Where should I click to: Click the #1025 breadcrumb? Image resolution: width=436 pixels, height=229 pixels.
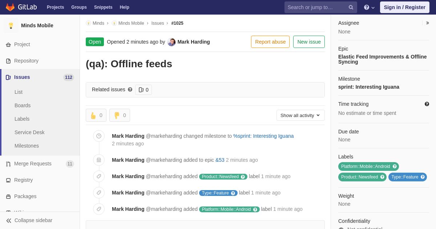(177, 23)
